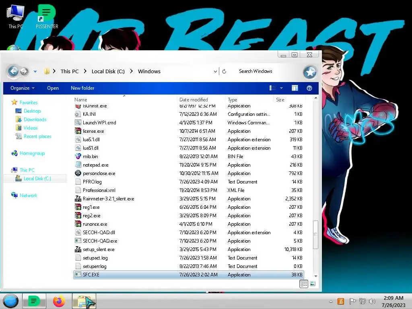412x309 pixels.
Task: Select the reg1.exe file icon
Action: [78, 207]
